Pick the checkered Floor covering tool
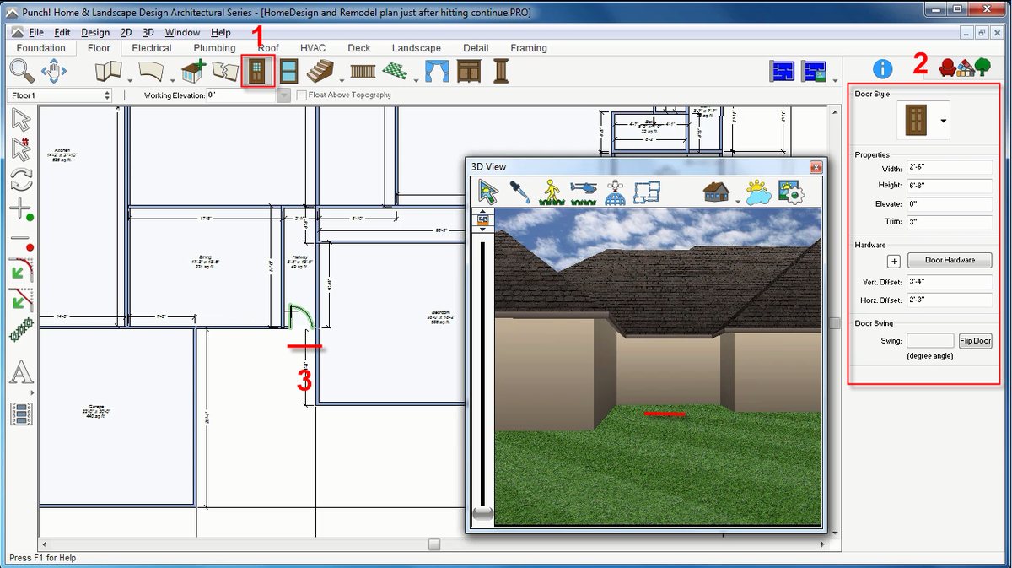This screenshot has height=568, width=1012. [x=395, y=71]
